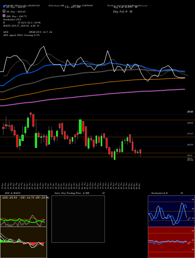Click the 19 Sep date label on axis
This screenshot has height=258, width=195.
[x=3, y=186]
